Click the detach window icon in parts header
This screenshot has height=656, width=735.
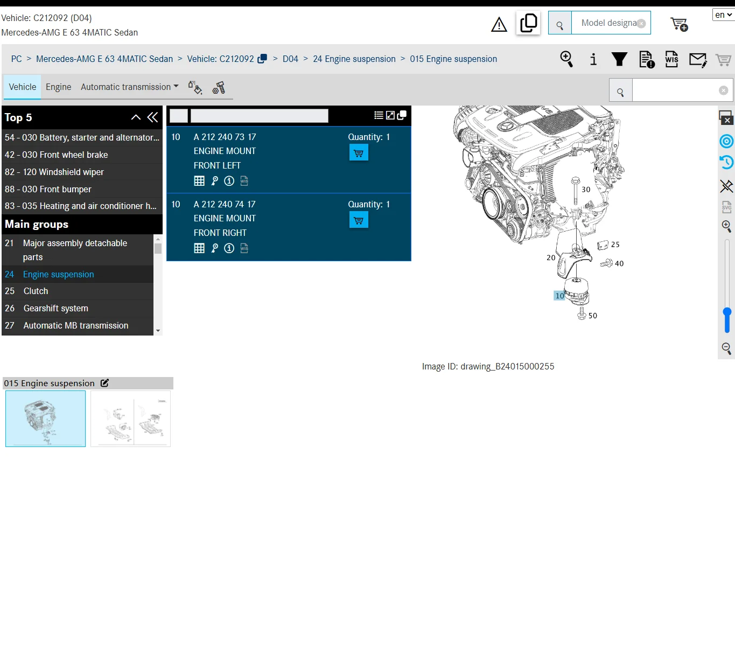click(402, 115)
